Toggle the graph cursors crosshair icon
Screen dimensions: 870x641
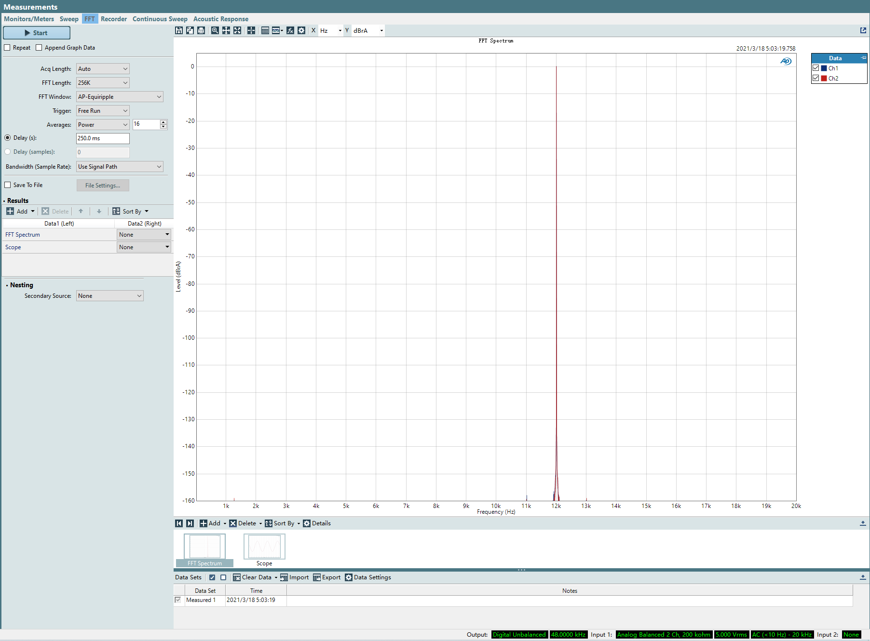(x=251, y=30)
